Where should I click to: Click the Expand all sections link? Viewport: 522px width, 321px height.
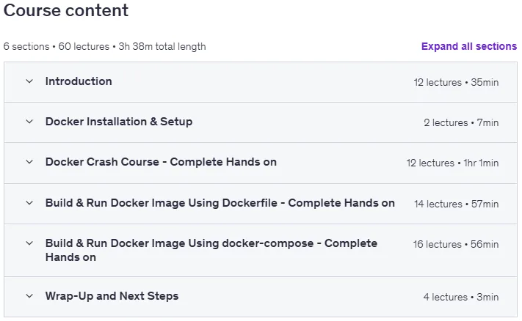click(469, 46)
